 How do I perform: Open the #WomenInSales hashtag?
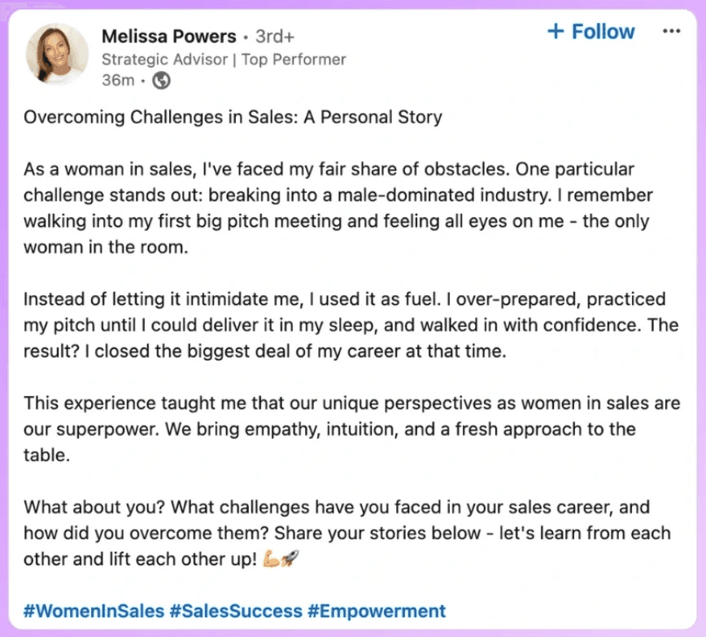pos(94,611)
